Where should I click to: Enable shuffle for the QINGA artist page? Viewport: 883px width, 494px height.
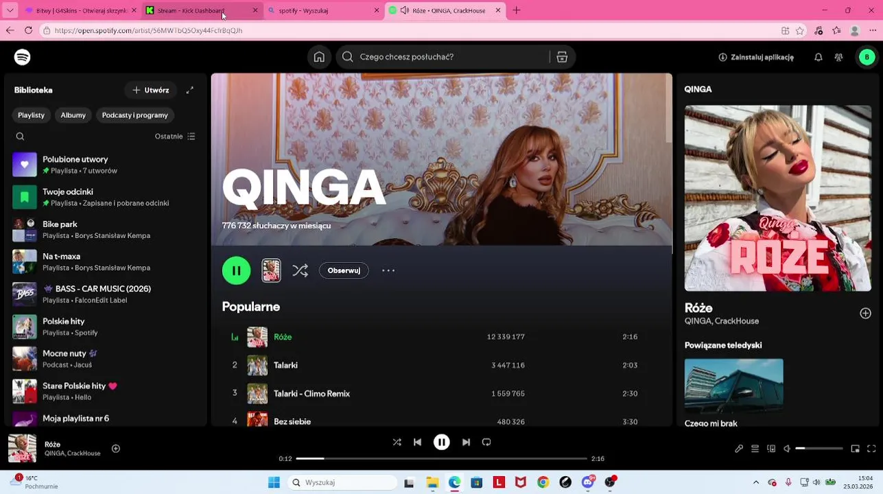tap(300, 270)
